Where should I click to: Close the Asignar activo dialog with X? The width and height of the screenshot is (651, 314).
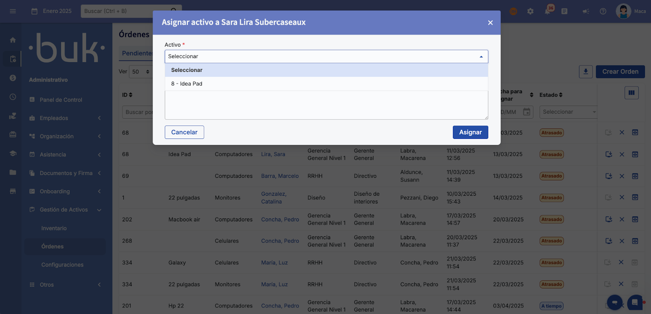490,23
